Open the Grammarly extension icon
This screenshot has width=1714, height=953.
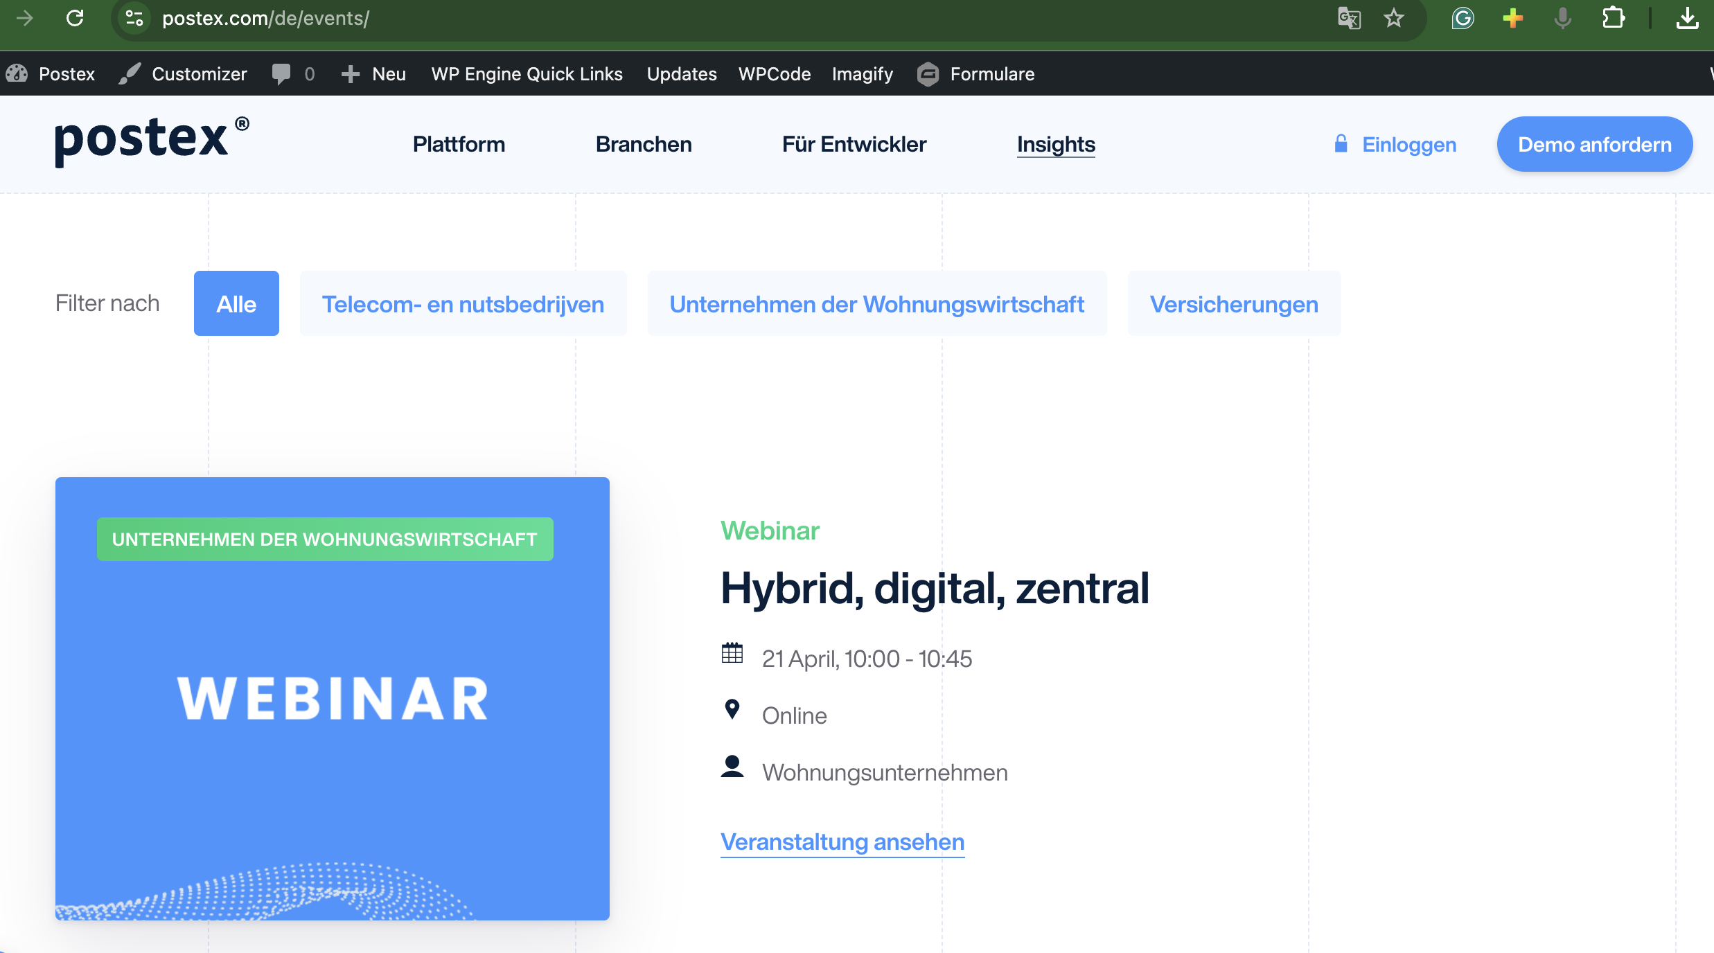point(1463,18)
